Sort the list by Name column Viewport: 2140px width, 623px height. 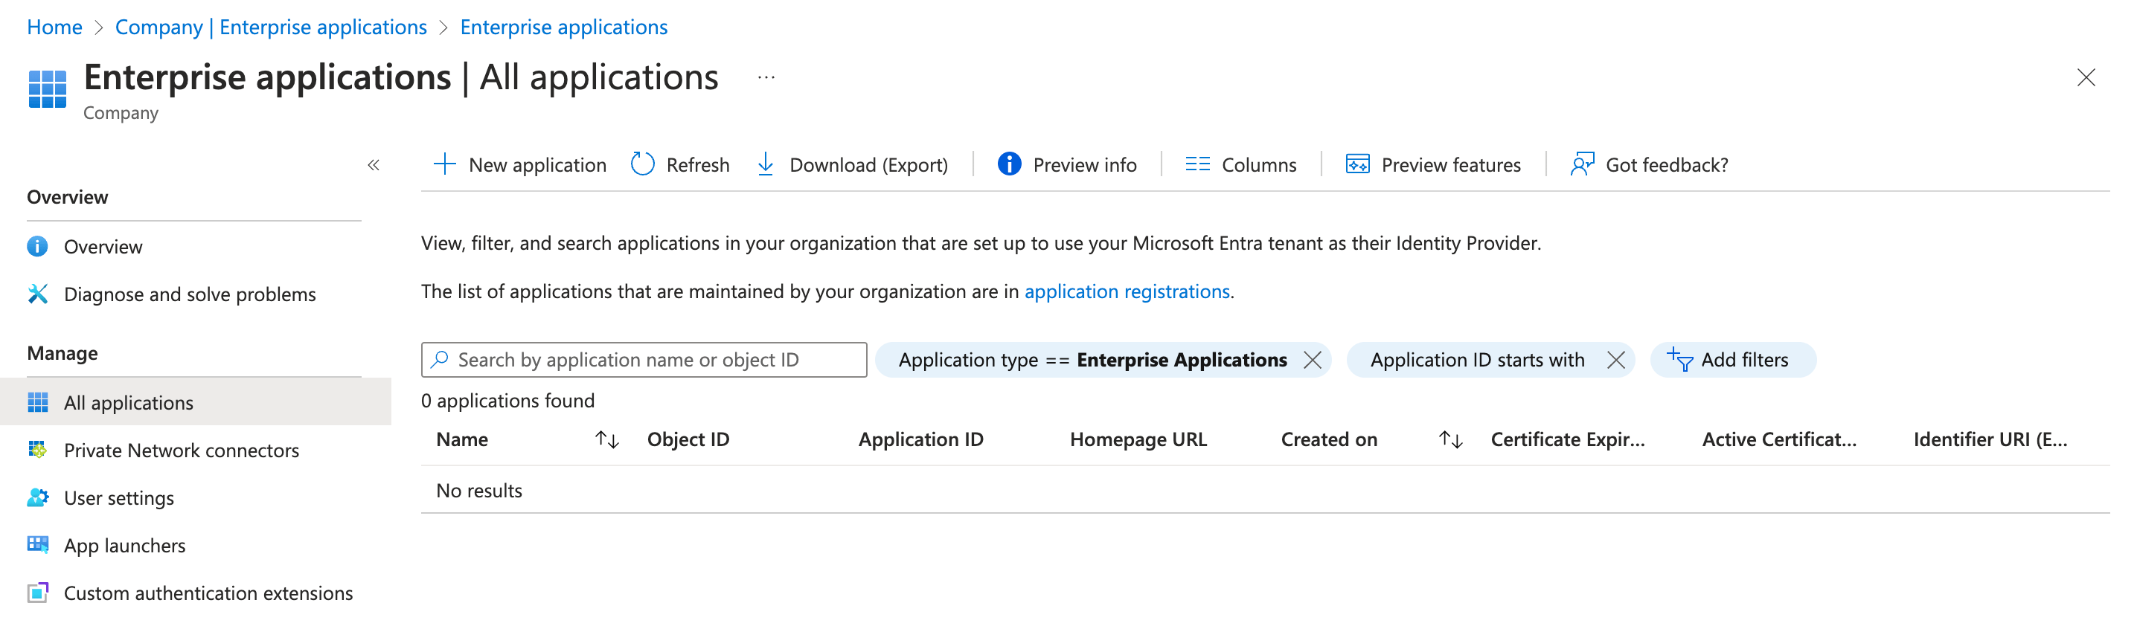pos(607,439)
